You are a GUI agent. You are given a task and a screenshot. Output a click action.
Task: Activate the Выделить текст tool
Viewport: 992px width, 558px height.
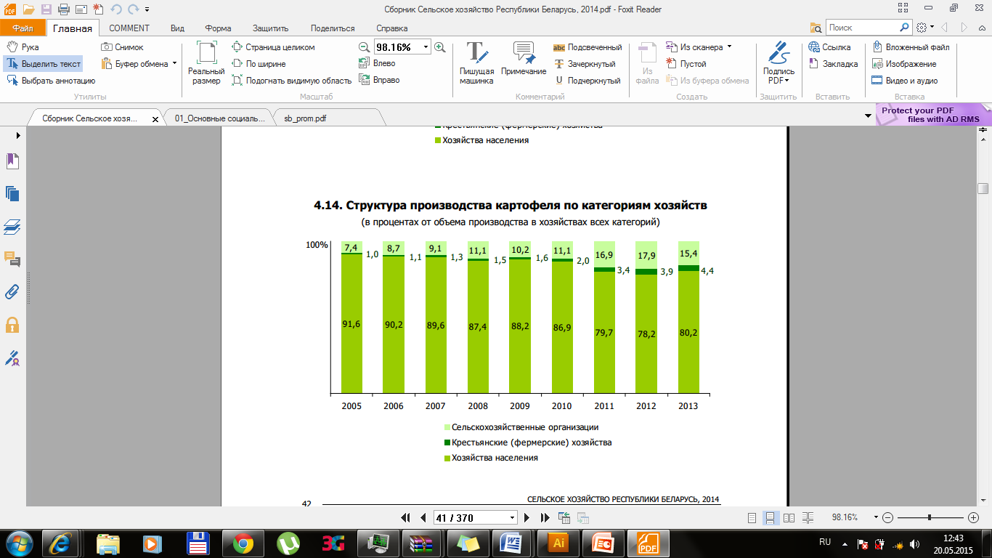point(43,64)
